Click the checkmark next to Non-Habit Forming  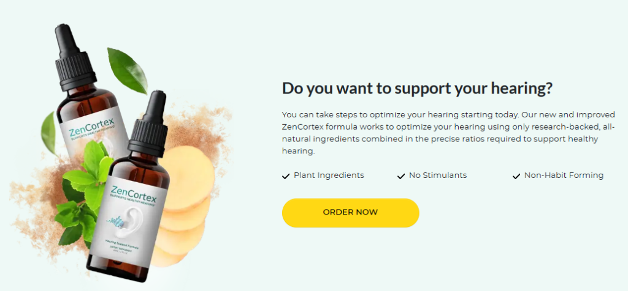[x=516, y=176]
